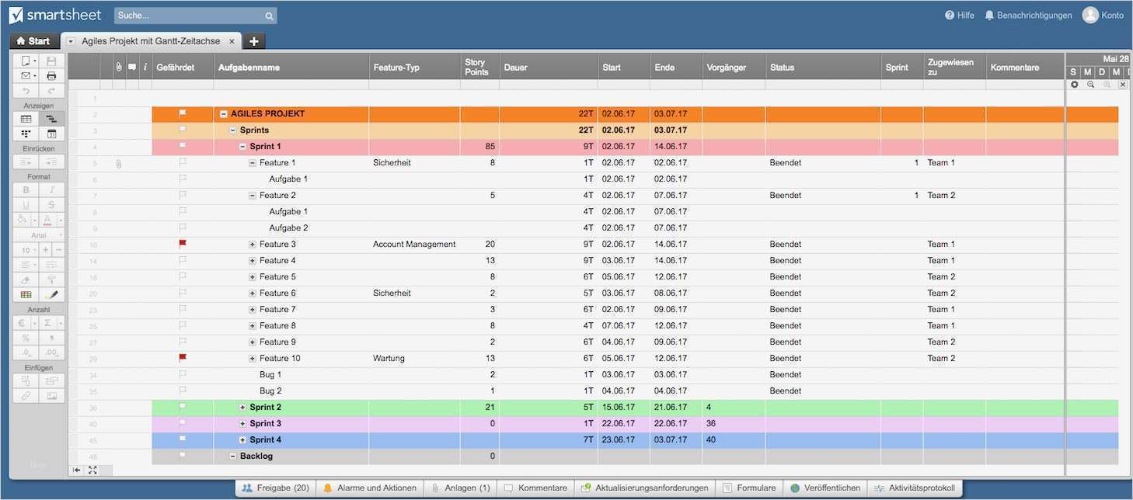
Task: Toggle the at-risk flag on Bug 1
Action: pyautogui.click(x=183, y=374)
